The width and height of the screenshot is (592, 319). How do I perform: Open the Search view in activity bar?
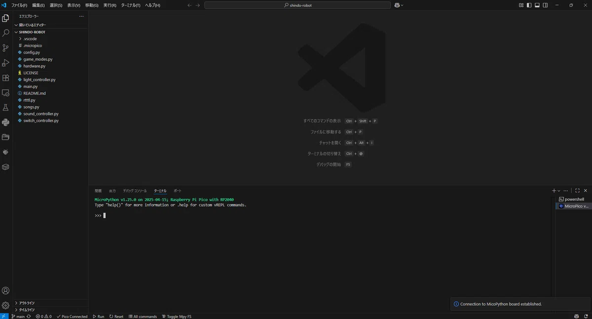tap(5, 33)
